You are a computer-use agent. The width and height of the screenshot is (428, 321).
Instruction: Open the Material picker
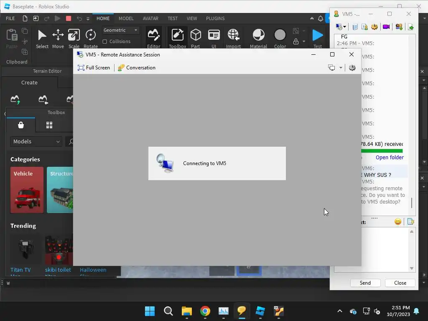(x=258, y=38)
